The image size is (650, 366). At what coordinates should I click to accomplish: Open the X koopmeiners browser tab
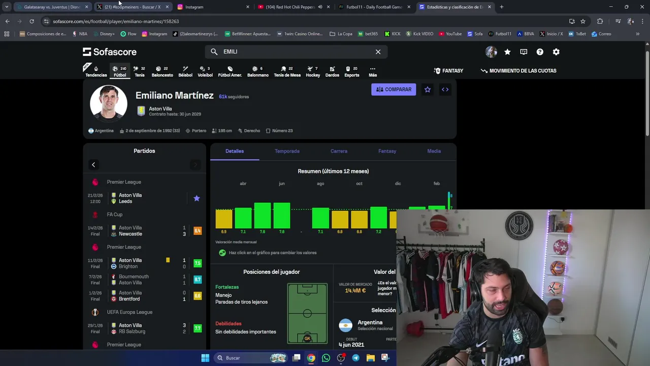click(133, 7)
